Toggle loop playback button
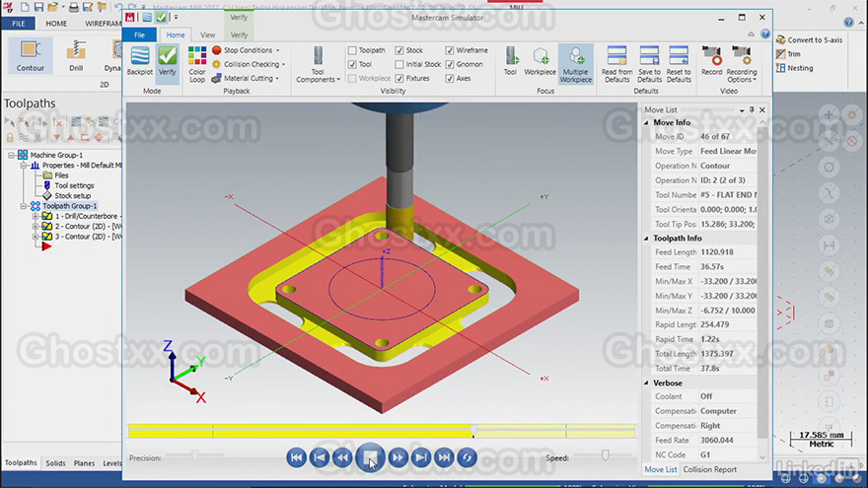The width and height of the screenshot is (868, 488). click(x=468, y=457)
